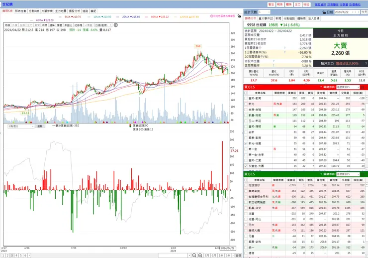Click the 今天 button
This screenshot has height=258, width=368.
pyautogui.click(x=364, y=12)
